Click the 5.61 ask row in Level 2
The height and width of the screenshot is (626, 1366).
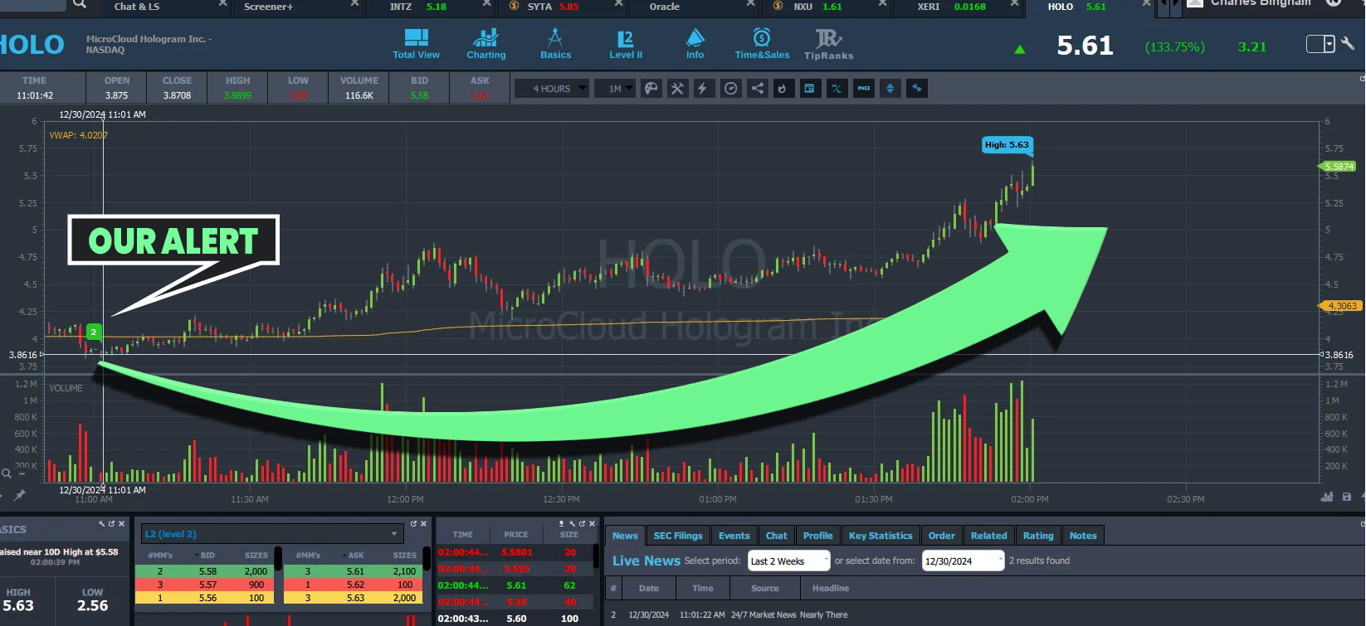354,571
